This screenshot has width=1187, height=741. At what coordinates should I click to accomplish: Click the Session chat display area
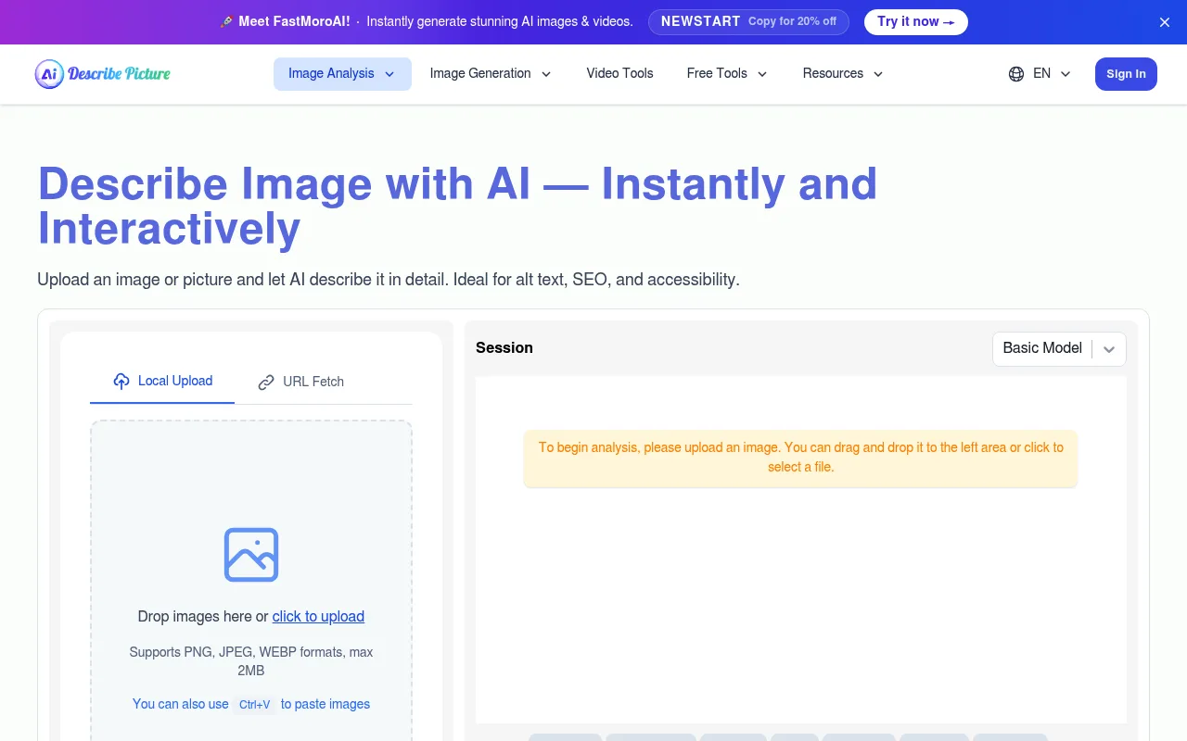point(801,549)
